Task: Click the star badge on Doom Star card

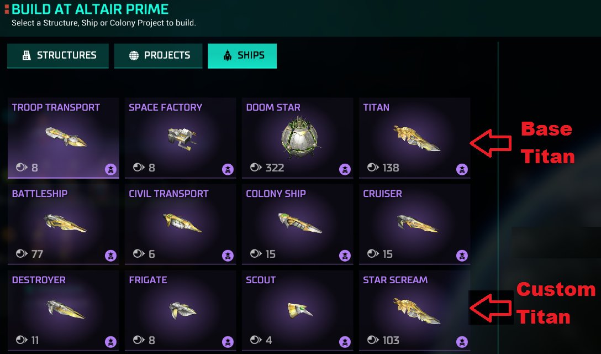Action: coord(345,169)
